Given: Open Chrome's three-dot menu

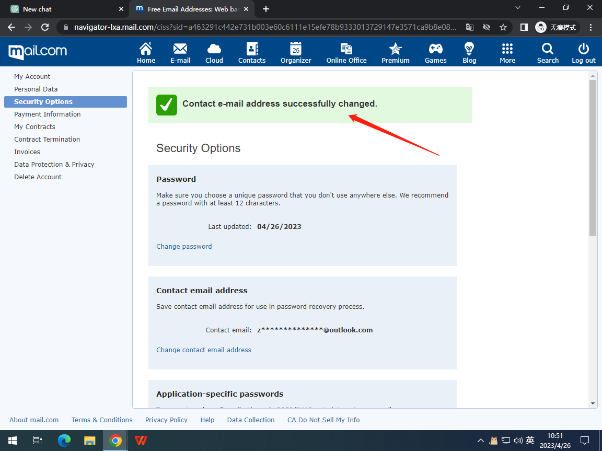Looking at the screenshot, I should 591,27.
